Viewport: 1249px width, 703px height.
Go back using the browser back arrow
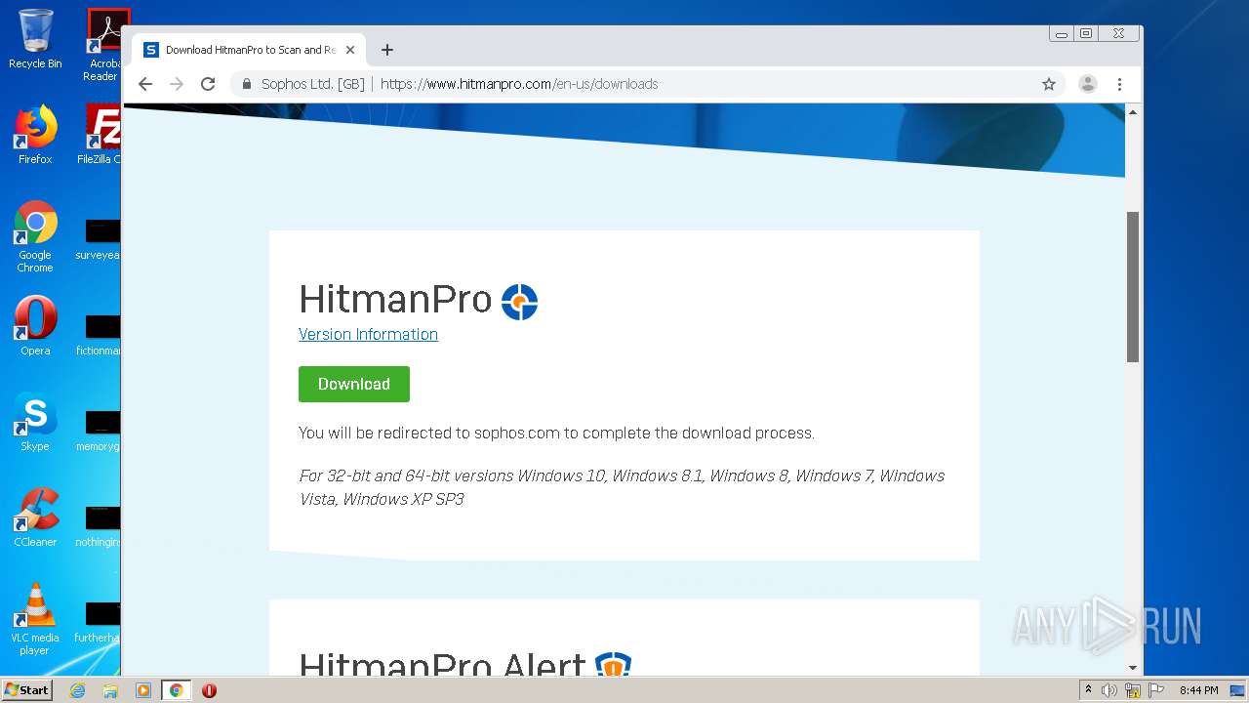[145, 84]
